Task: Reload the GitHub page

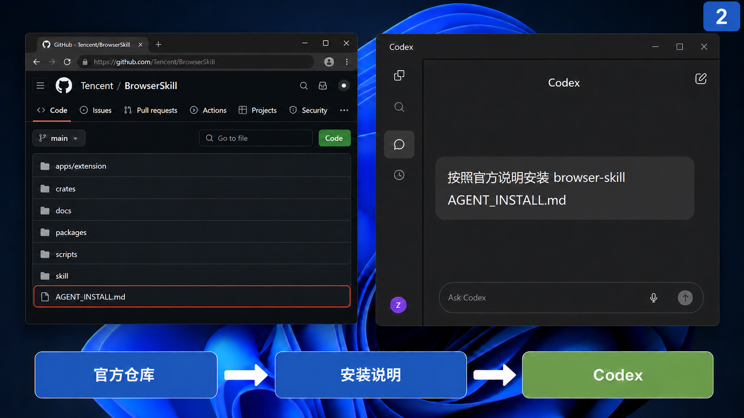Action: click(67, 62)
